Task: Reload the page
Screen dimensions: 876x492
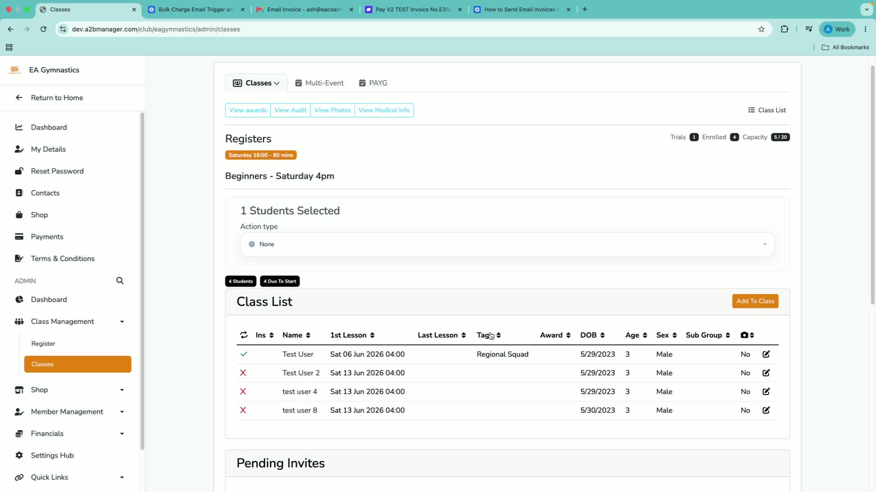Action: point(43,29)
